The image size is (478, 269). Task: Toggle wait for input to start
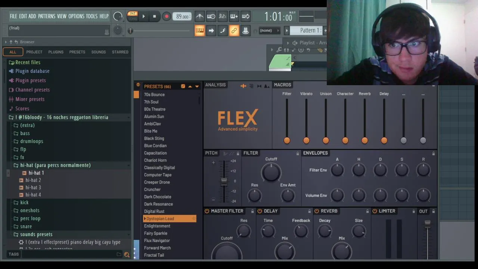(211, 16)
